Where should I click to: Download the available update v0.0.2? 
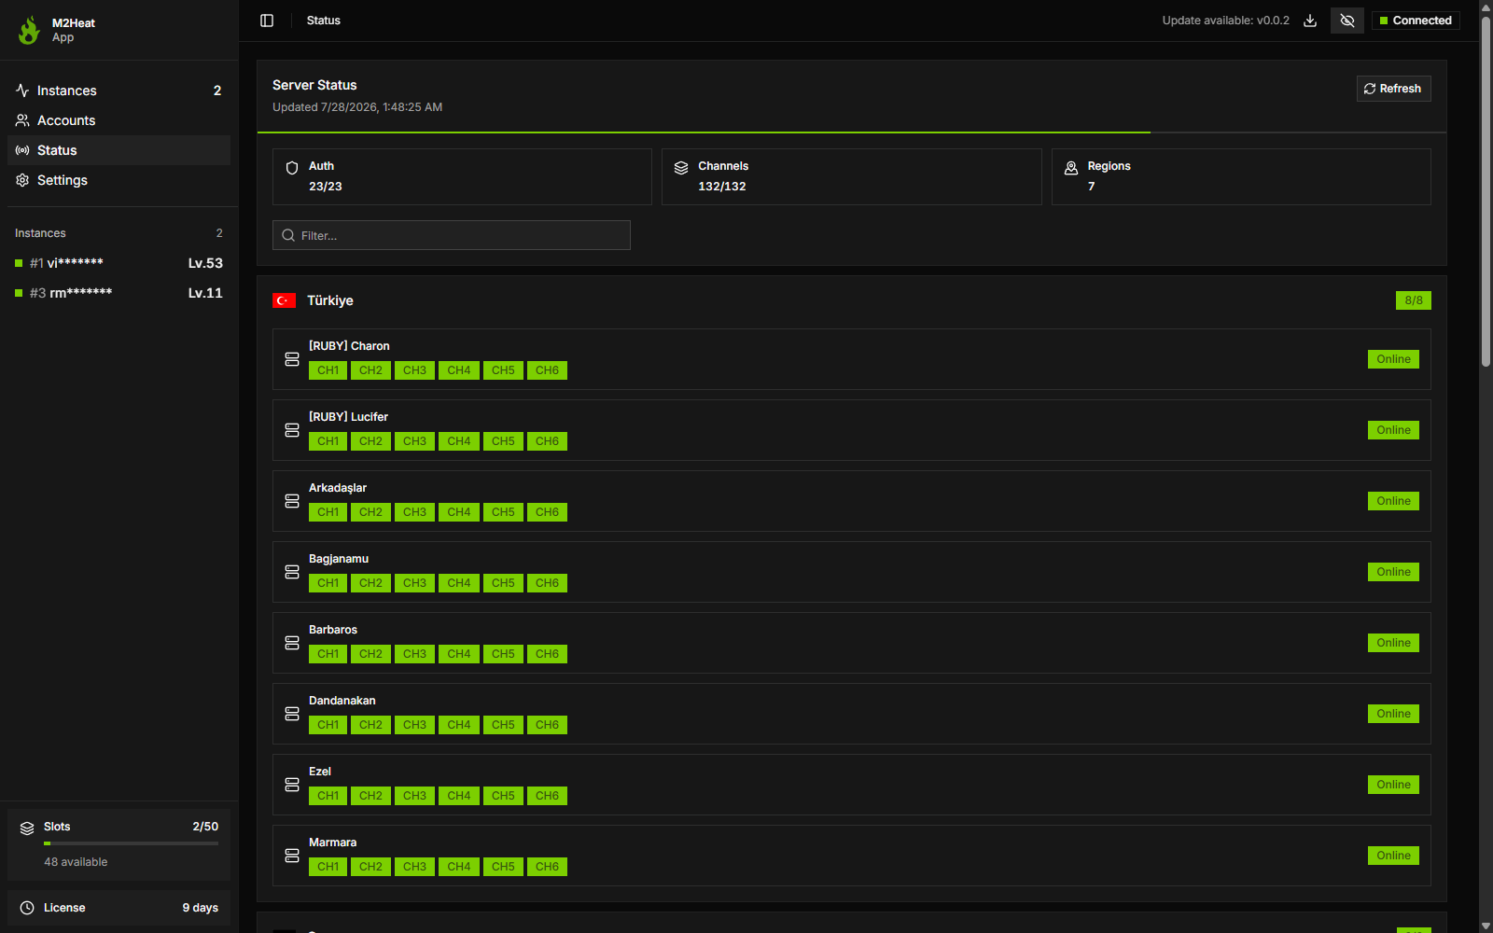pyautogui.click(x=1310, y=21)
